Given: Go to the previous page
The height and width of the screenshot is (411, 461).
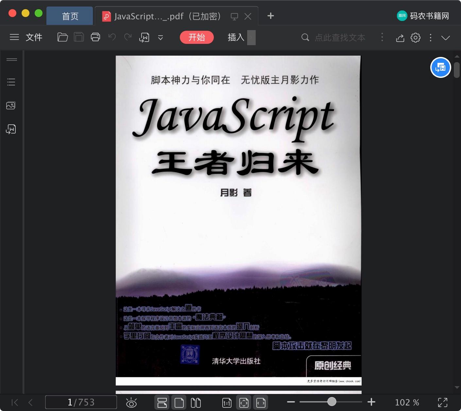Looking at the screenshot, I should pyautogui.click(x=30, y=402).
